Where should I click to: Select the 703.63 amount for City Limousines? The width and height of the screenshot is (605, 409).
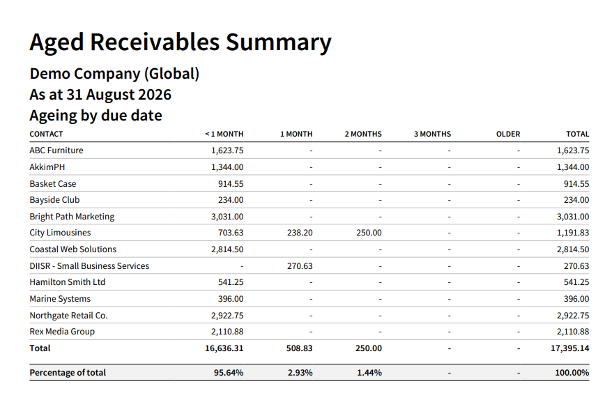[231, 233]
